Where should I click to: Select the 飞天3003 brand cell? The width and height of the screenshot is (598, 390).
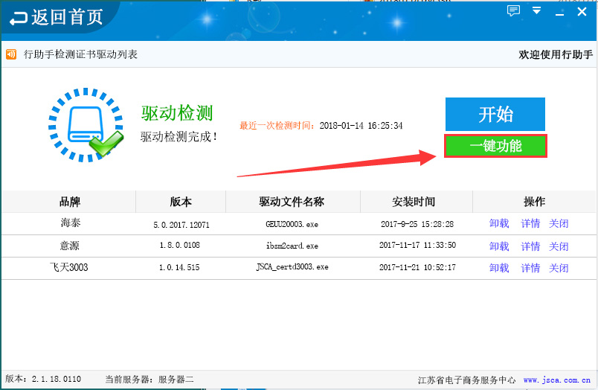68,267
